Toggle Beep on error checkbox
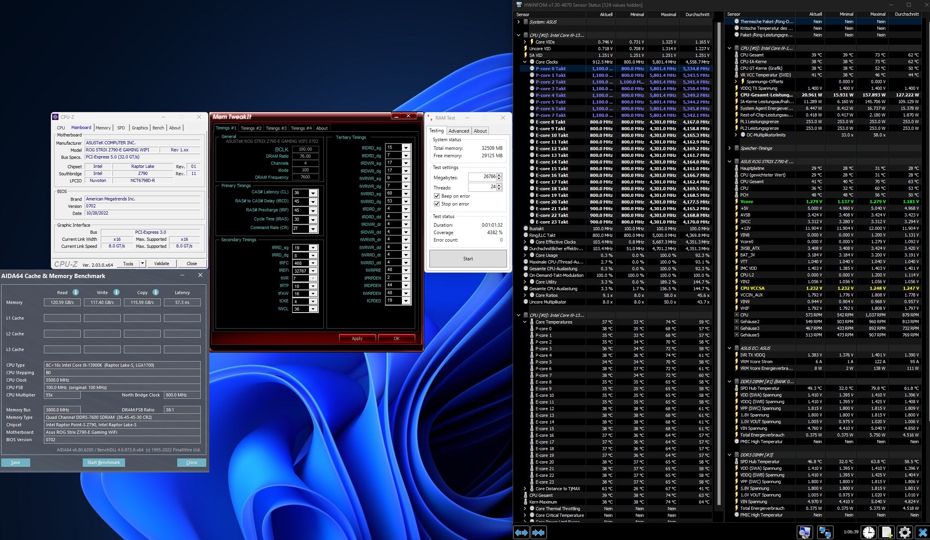 point(437,196)
